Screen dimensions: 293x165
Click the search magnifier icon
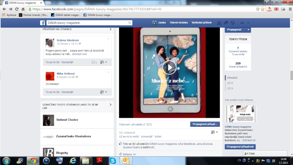(130, 23)
